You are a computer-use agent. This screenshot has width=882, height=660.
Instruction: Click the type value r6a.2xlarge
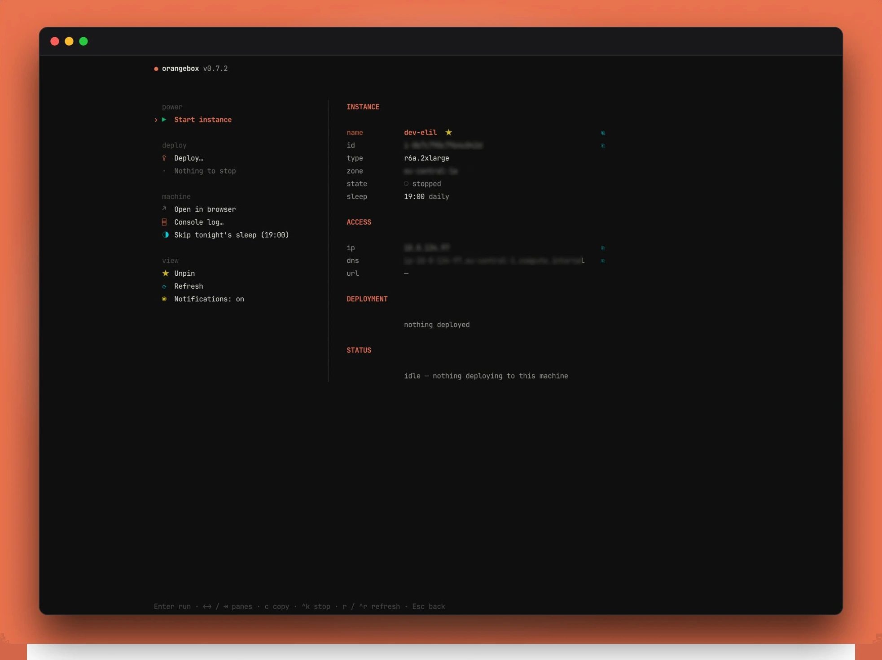point(426,158)
